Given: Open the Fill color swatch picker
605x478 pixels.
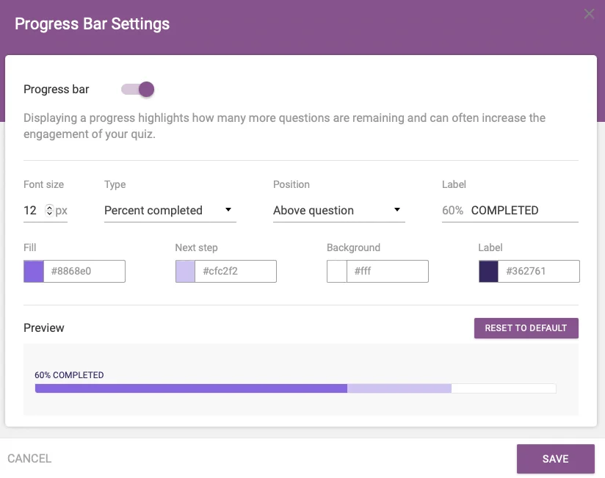Looking at the screenshot, I should coord(34,272).
